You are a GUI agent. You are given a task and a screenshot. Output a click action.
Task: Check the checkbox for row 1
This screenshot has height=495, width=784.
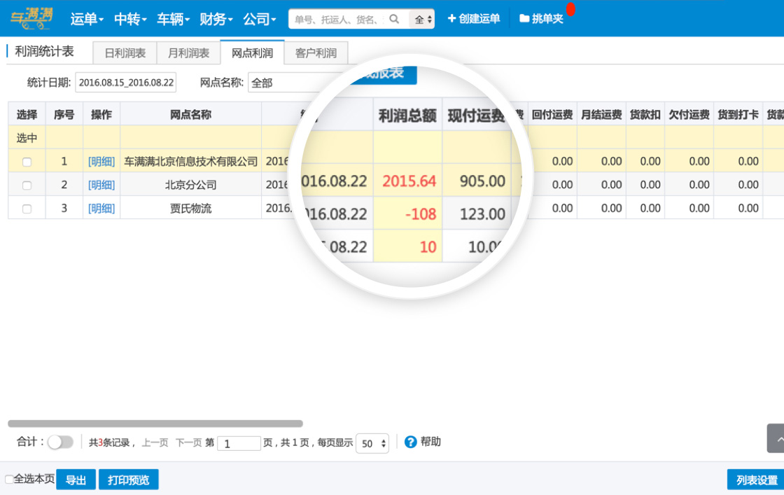27,162
